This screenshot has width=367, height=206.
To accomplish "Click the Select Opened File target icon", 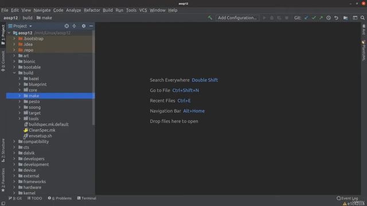I will (67, 26).
